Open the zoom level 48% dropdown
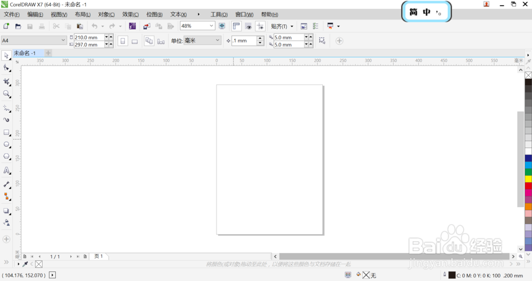The width and height of the screenshot is (532, 281). 211,25
